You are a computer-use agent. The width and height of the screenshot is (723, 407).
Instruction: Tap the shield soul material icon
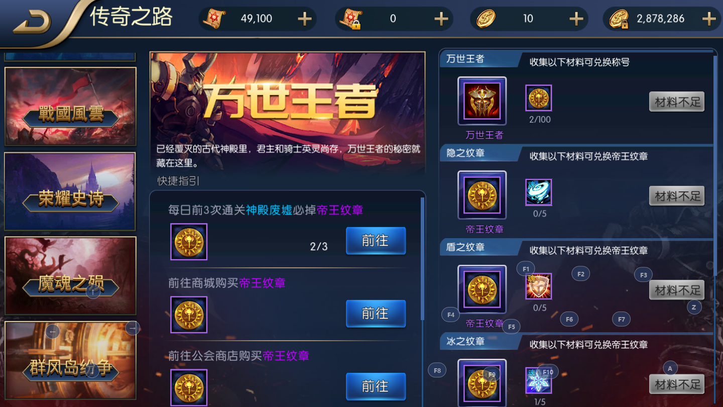coord(539,286)
